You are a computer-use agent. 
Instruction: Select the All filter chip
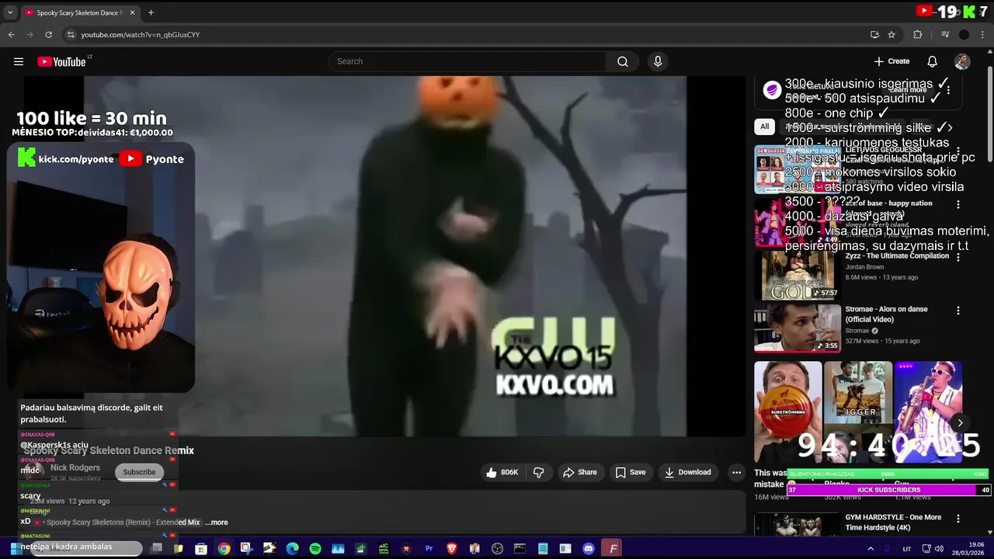[764, 127]
